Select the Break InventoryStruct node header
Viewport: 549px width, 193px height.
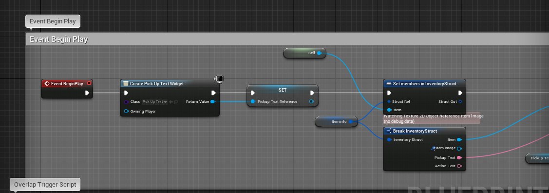[x=424, y=131]
